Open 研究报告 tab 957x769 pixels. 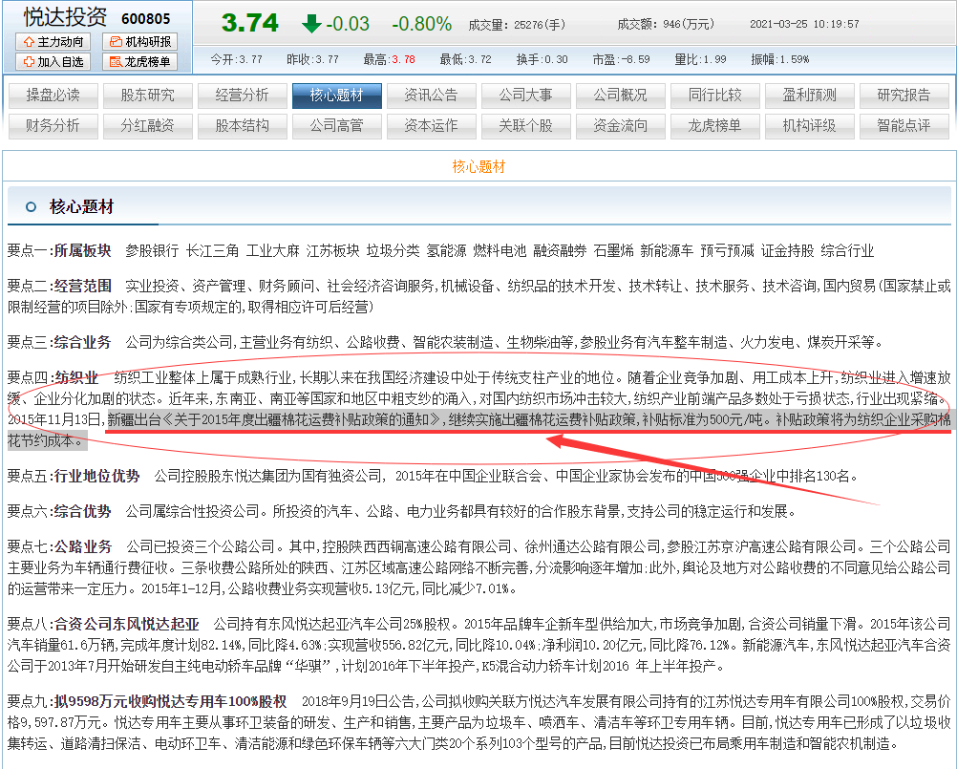point(904,96)
